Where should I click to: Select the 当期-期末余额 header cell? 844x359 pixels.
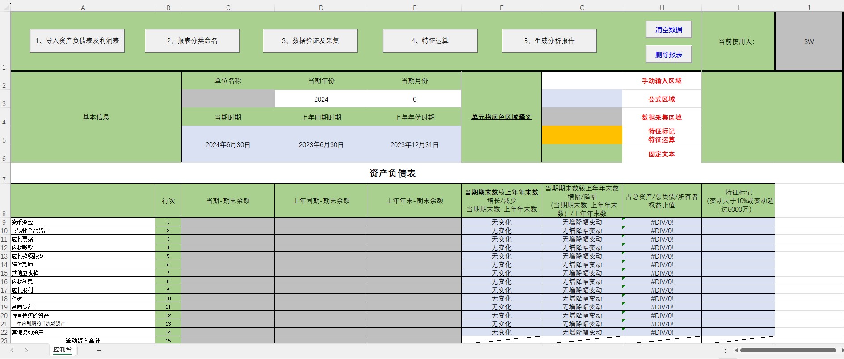click(228, 201)
